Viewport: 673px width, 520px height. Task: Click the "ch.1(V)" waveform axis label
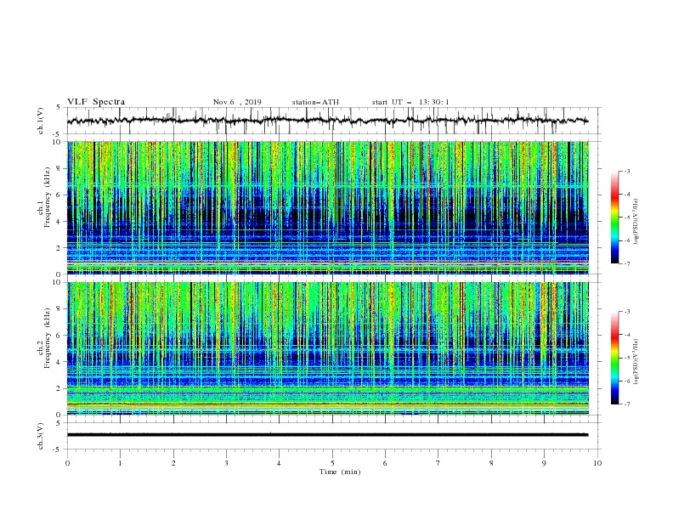coord(41,121)
